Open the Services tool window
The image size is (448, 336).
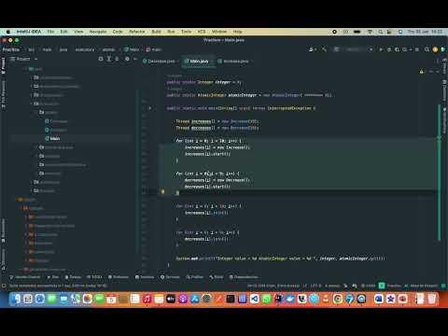(170, 277)
